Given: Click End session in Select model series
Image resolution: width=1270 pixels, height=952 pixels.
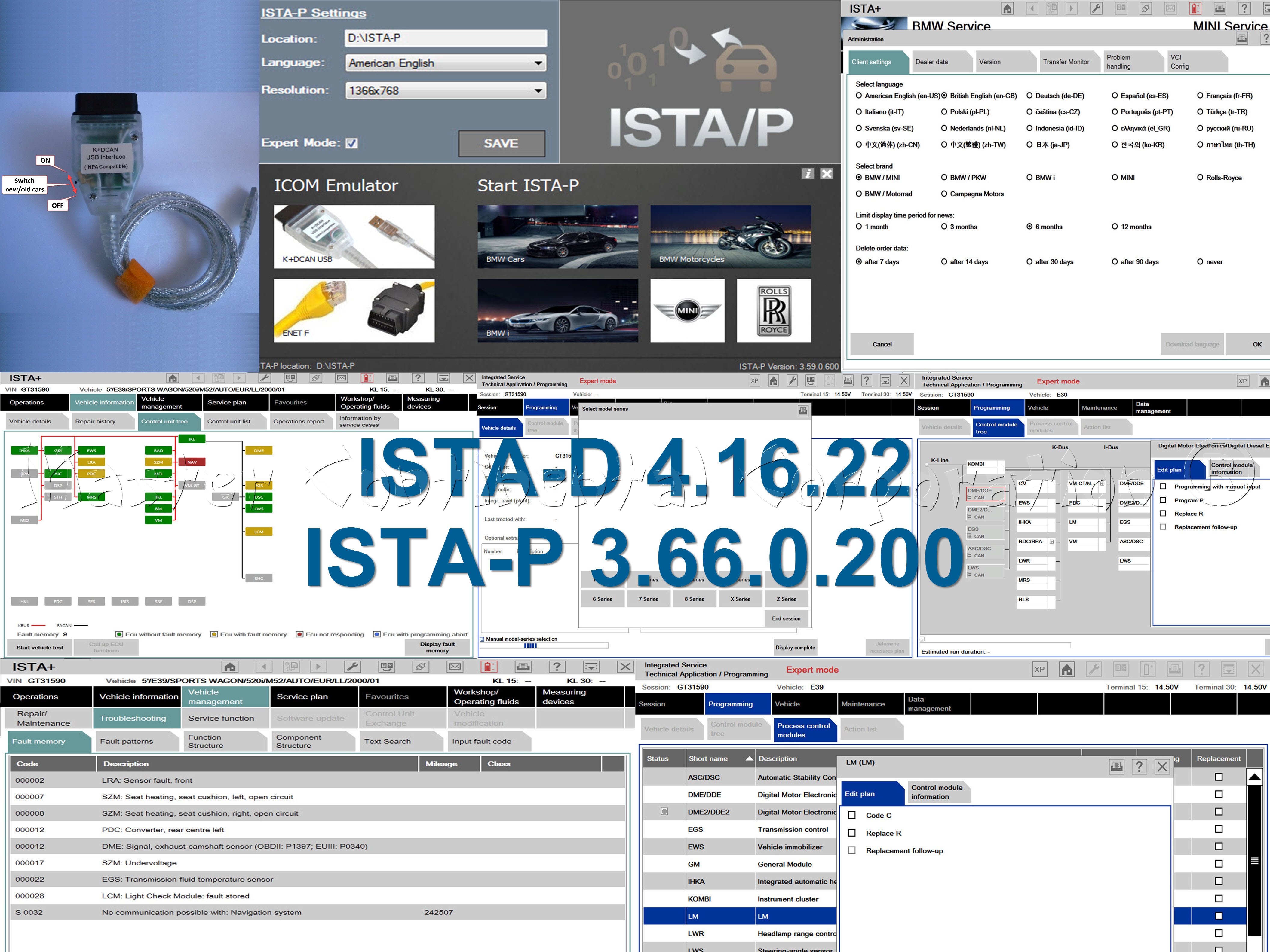Looking at the screenshot, I should [786, 619].
